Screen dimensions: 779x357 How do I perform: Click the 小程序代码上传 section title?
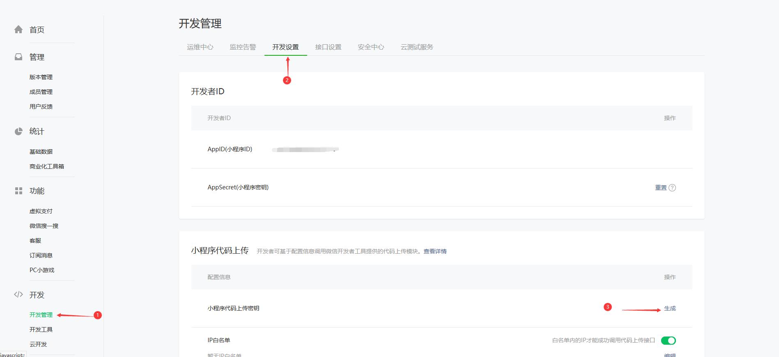coord(220,250)
